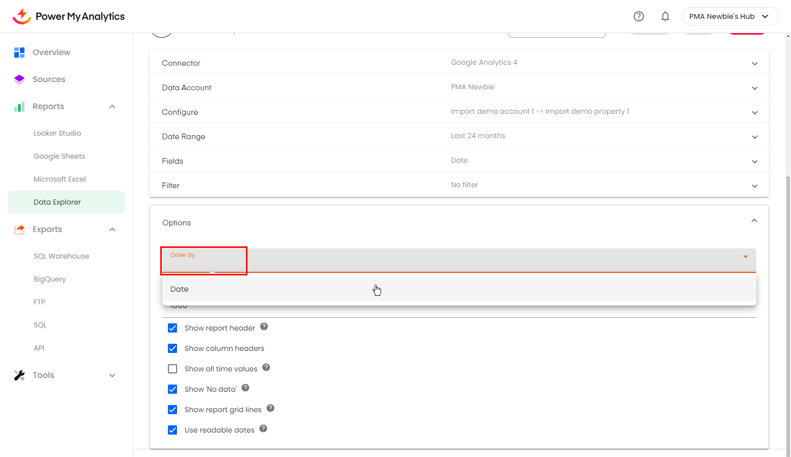Click the help icon beside Show all time values
Screen dimensions: 791x457
point(266,368)
